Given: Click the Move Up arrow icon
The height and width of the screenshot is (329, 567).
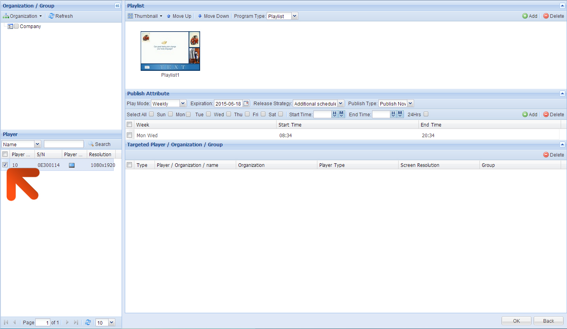Looking at the screenshot, I should coord(169,16).
